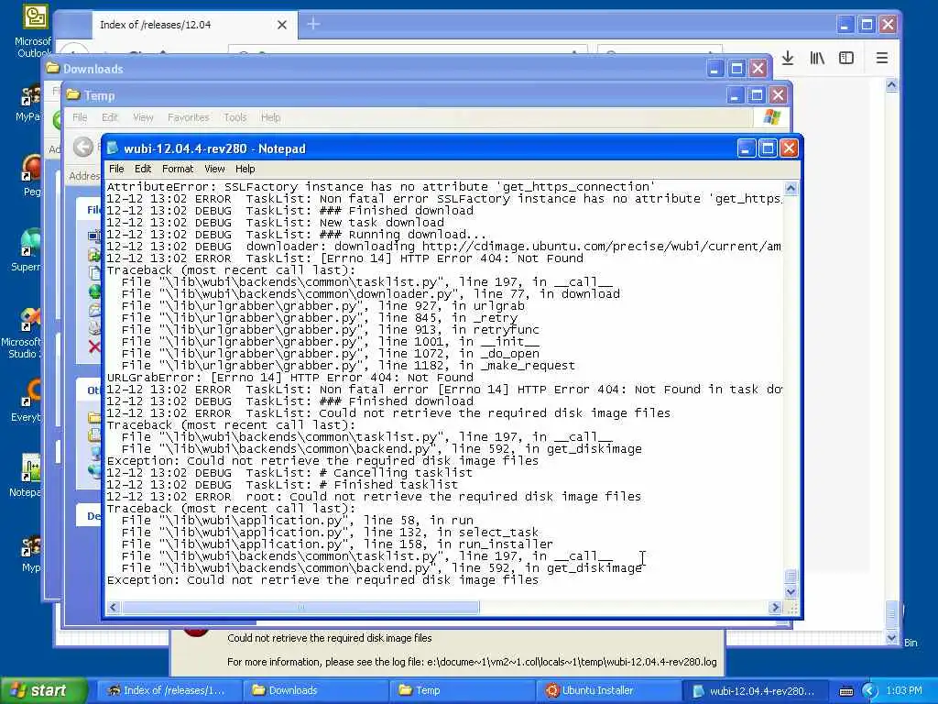Image resolution: width=938 pixels, height=704 pixels.
Task: Click the Microsoft Outlook desktop icon
Action: point(34,30)
